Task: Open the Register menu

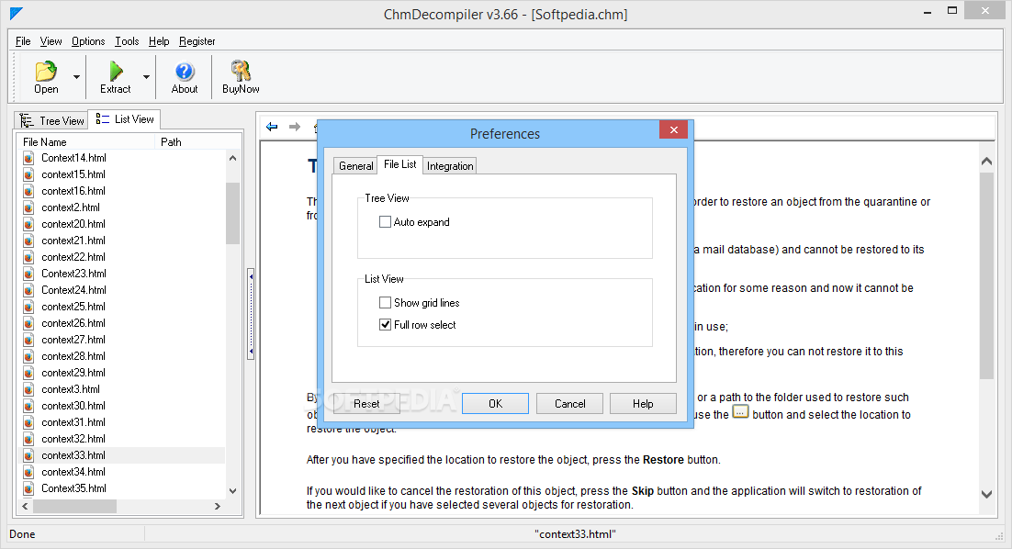Action: click(x=197, y=41)
